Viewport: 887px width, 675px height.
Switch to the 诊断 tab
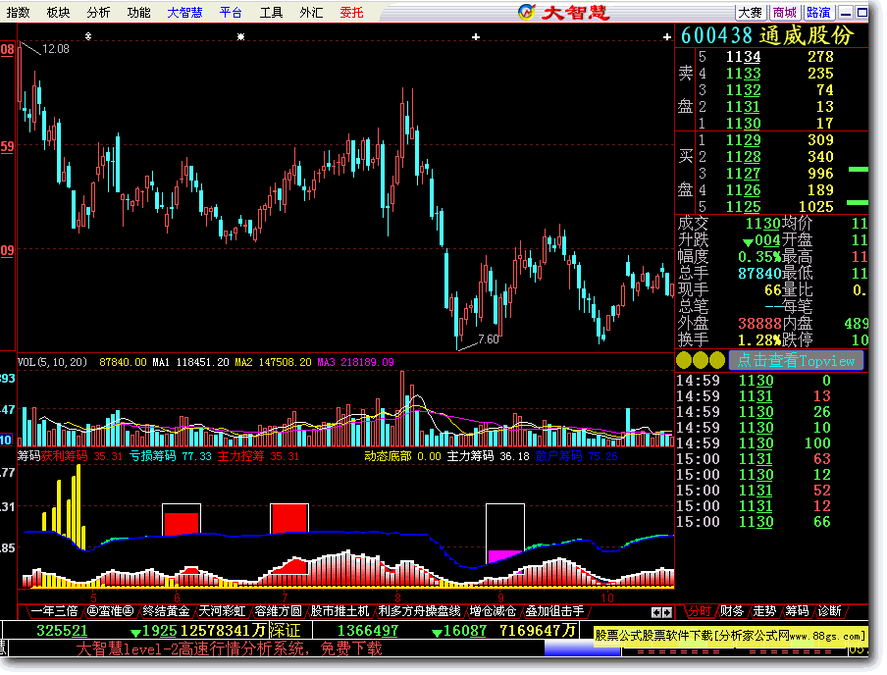pyautogui.click(x=830, y=611)
